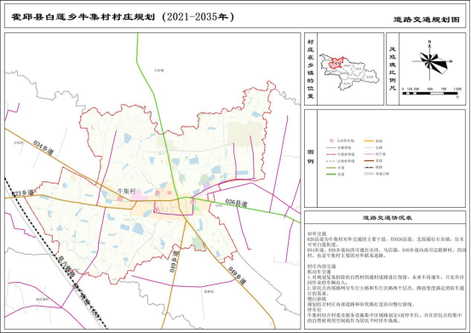471x333 pixels.
Task: Click the main plan title 霍邱县白莲乡牛集村村庄规划
Action: pyautogui.click(x=83, y=17)
